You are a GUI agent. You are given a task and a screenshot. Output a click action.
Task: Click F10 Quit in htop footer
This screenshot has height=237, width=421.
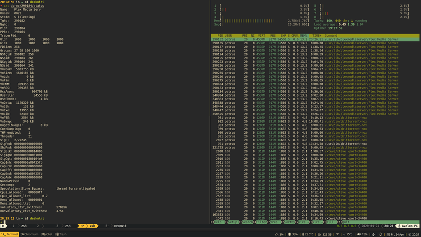tap(344, 222)
